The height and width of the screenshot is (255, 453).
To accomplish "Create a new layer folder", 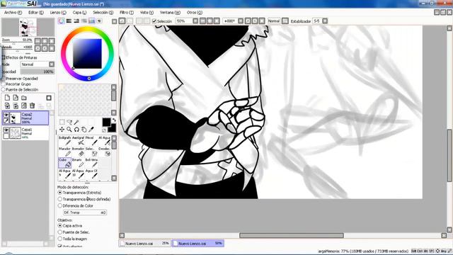I will [x=24, y=98].
